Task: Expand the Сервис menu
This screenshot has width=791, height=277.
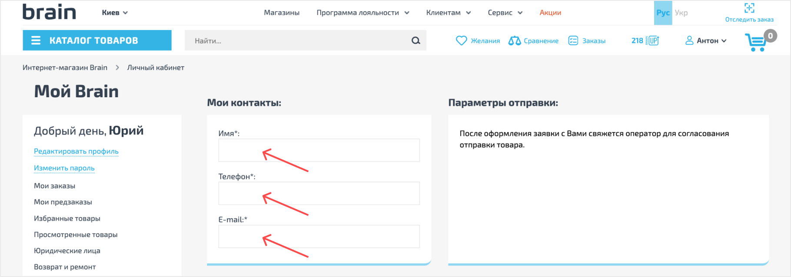Action: (x=505, y=13)
